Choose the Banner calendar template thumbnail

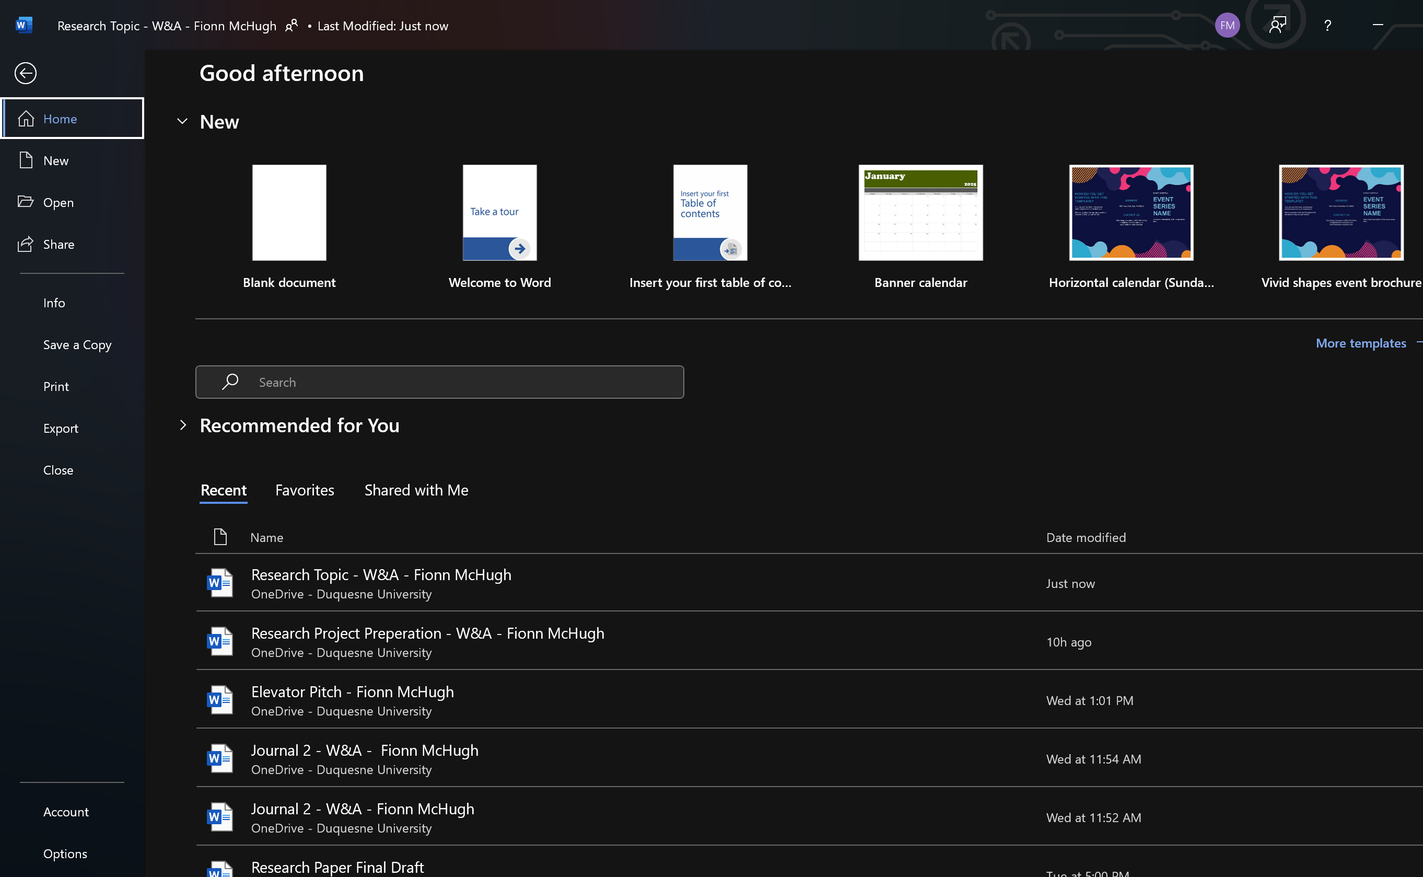tap(920, 213)
